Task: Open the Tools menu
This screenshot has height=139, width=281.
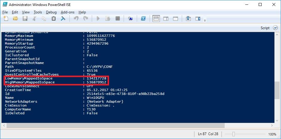Action: [x=38, y=12]
